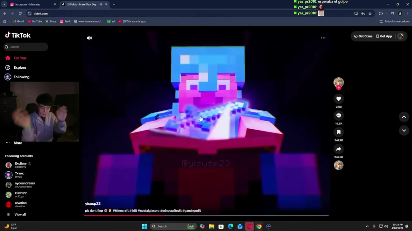Open Maps bookmark
This screenshot has height=231, width=412.
51,21
